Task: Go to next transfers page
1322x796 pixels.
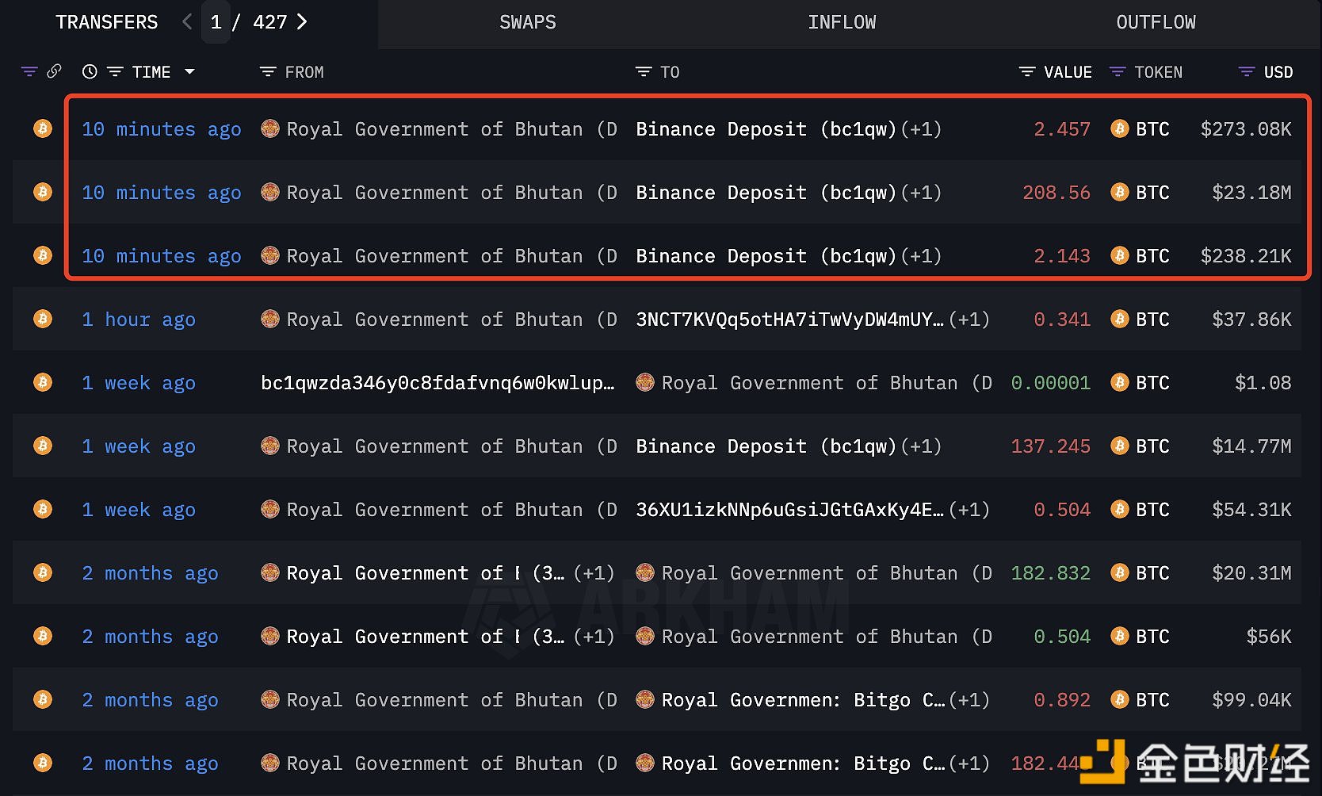Action: coord(302,22)
